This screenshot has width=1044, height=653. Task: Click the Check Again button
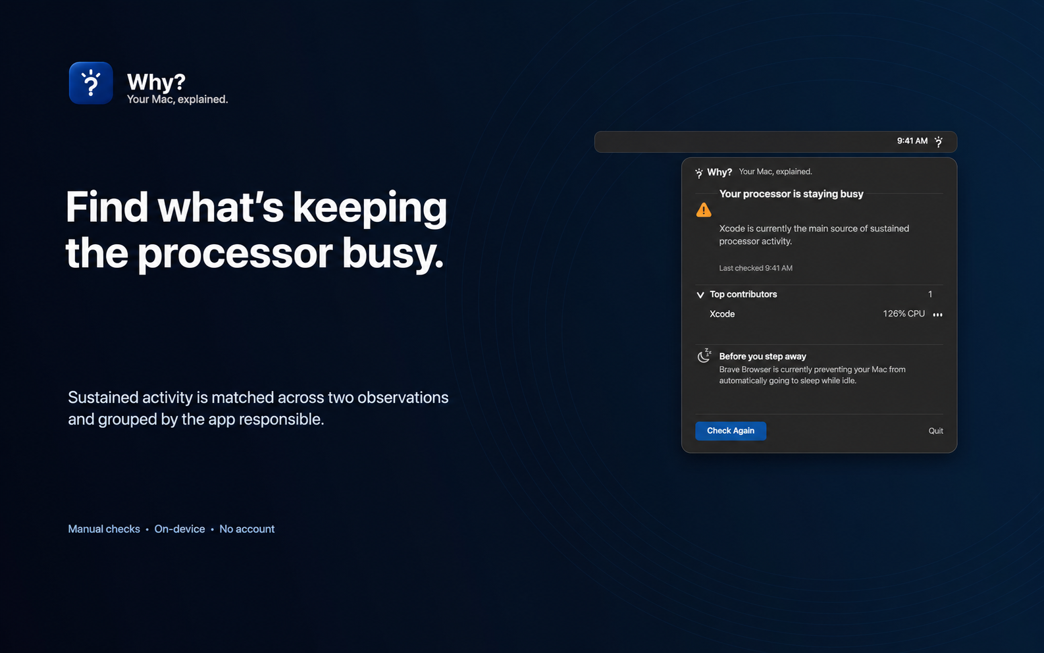click(731, 431)
